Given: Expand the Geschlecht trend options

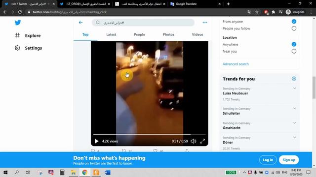Looking at the screenshot, I should [x=294, y=123].
